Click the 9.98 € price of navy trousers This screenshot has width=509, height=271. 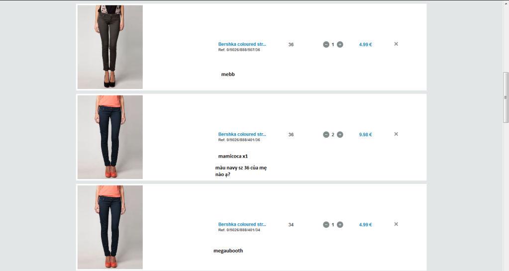pyautogui.click(x=366, y=135)
